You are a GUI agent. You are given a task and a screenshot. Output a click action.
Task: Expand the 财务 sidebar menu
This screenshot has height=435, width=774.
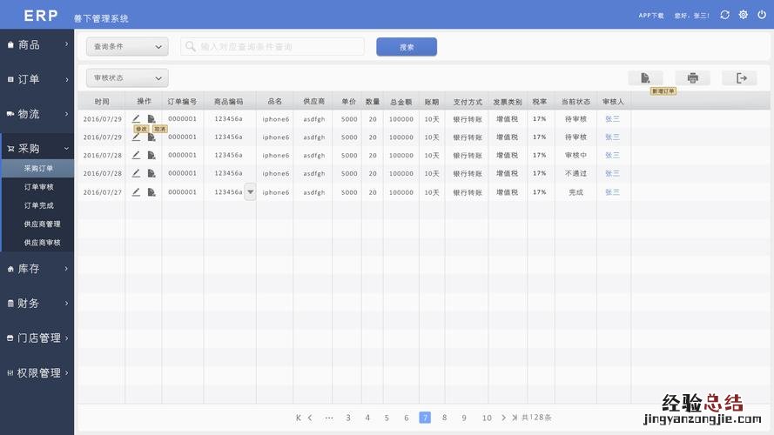[x=37, y=304]
